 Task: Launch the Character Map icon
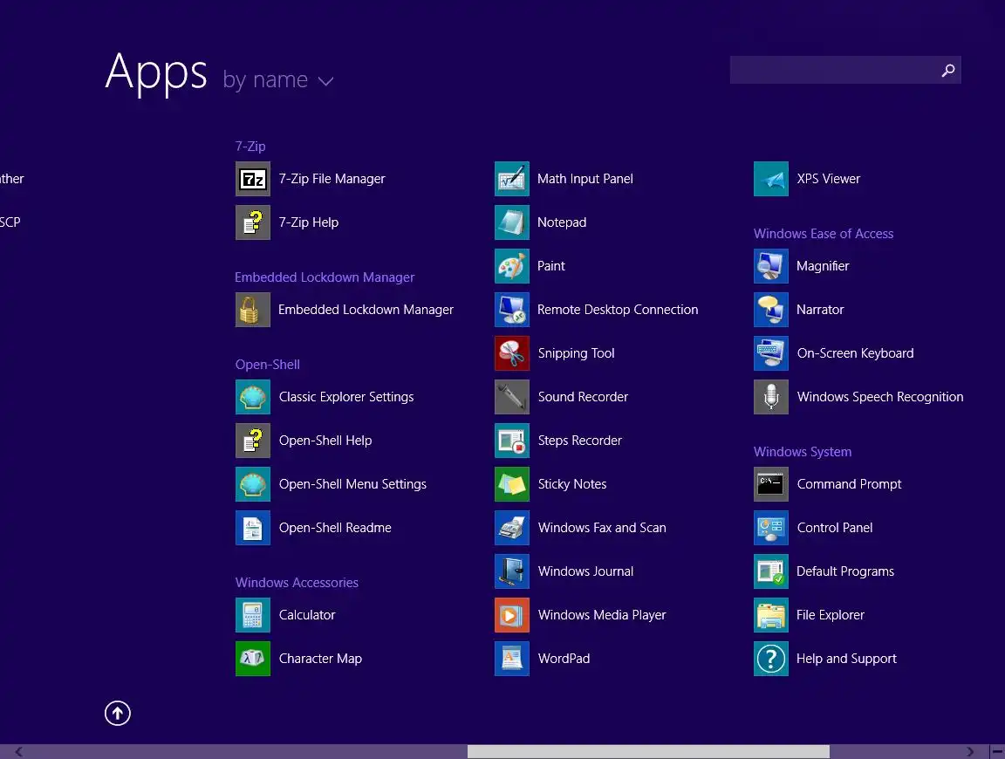[x=252, y=659]
